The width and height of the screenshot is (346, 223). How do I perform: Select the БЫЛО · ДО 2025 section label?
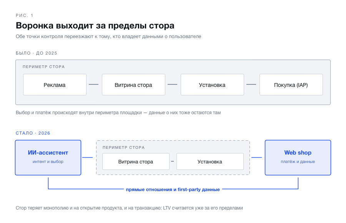coord(37,53)
